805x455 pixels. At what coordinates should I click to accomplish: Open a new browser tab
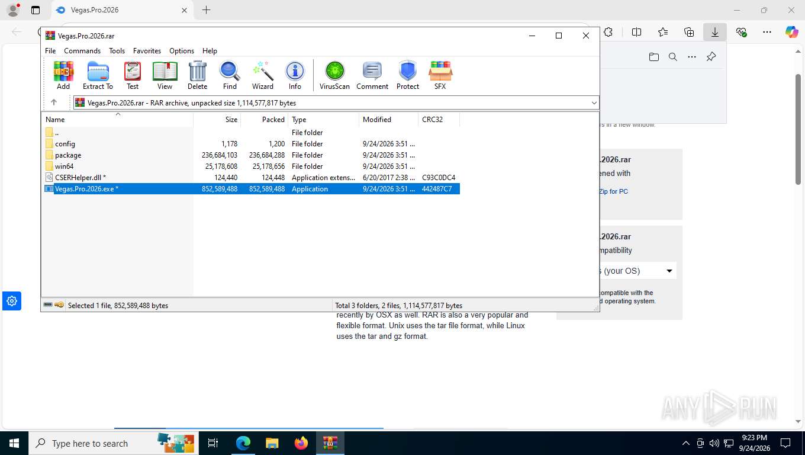(206, 10)
